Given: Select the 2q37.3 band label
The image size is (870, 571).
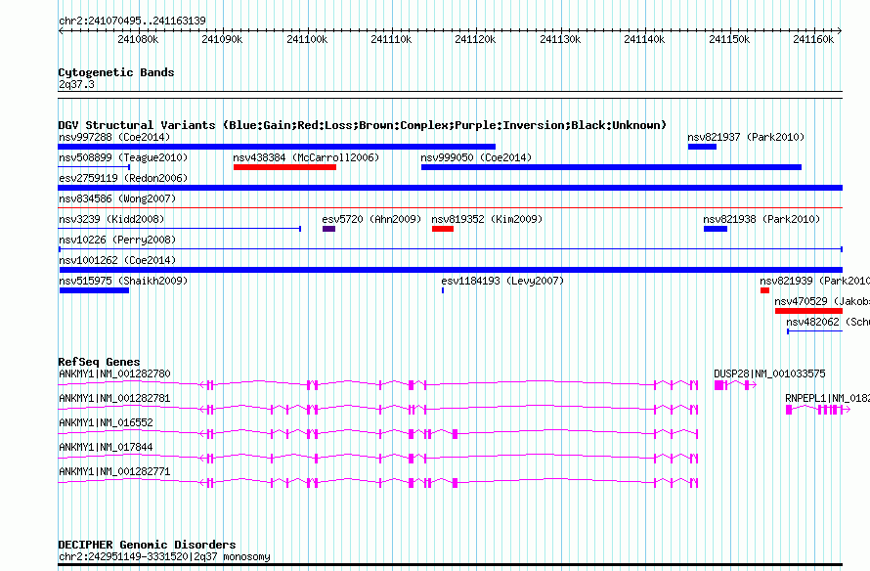Looking at the screenshot, I should click(76, 84).
